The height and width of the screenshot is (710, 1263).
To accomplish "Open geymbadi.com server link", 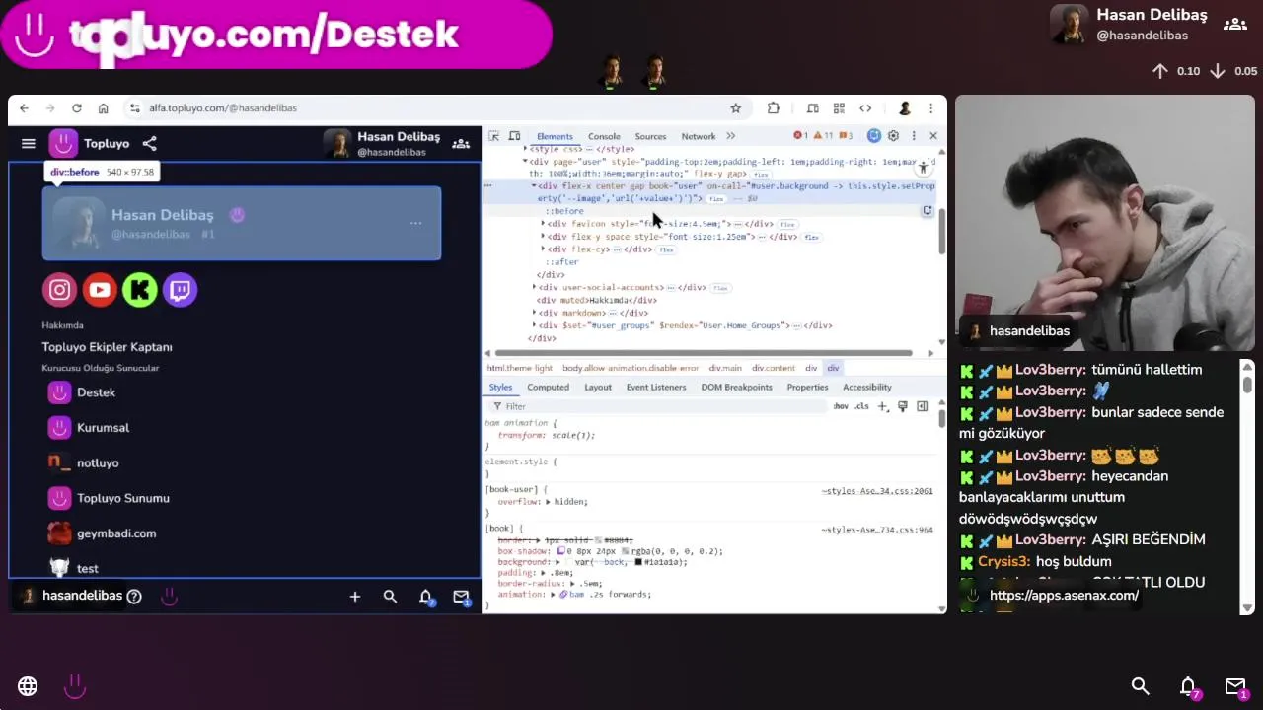I will [x=102, y=533].
